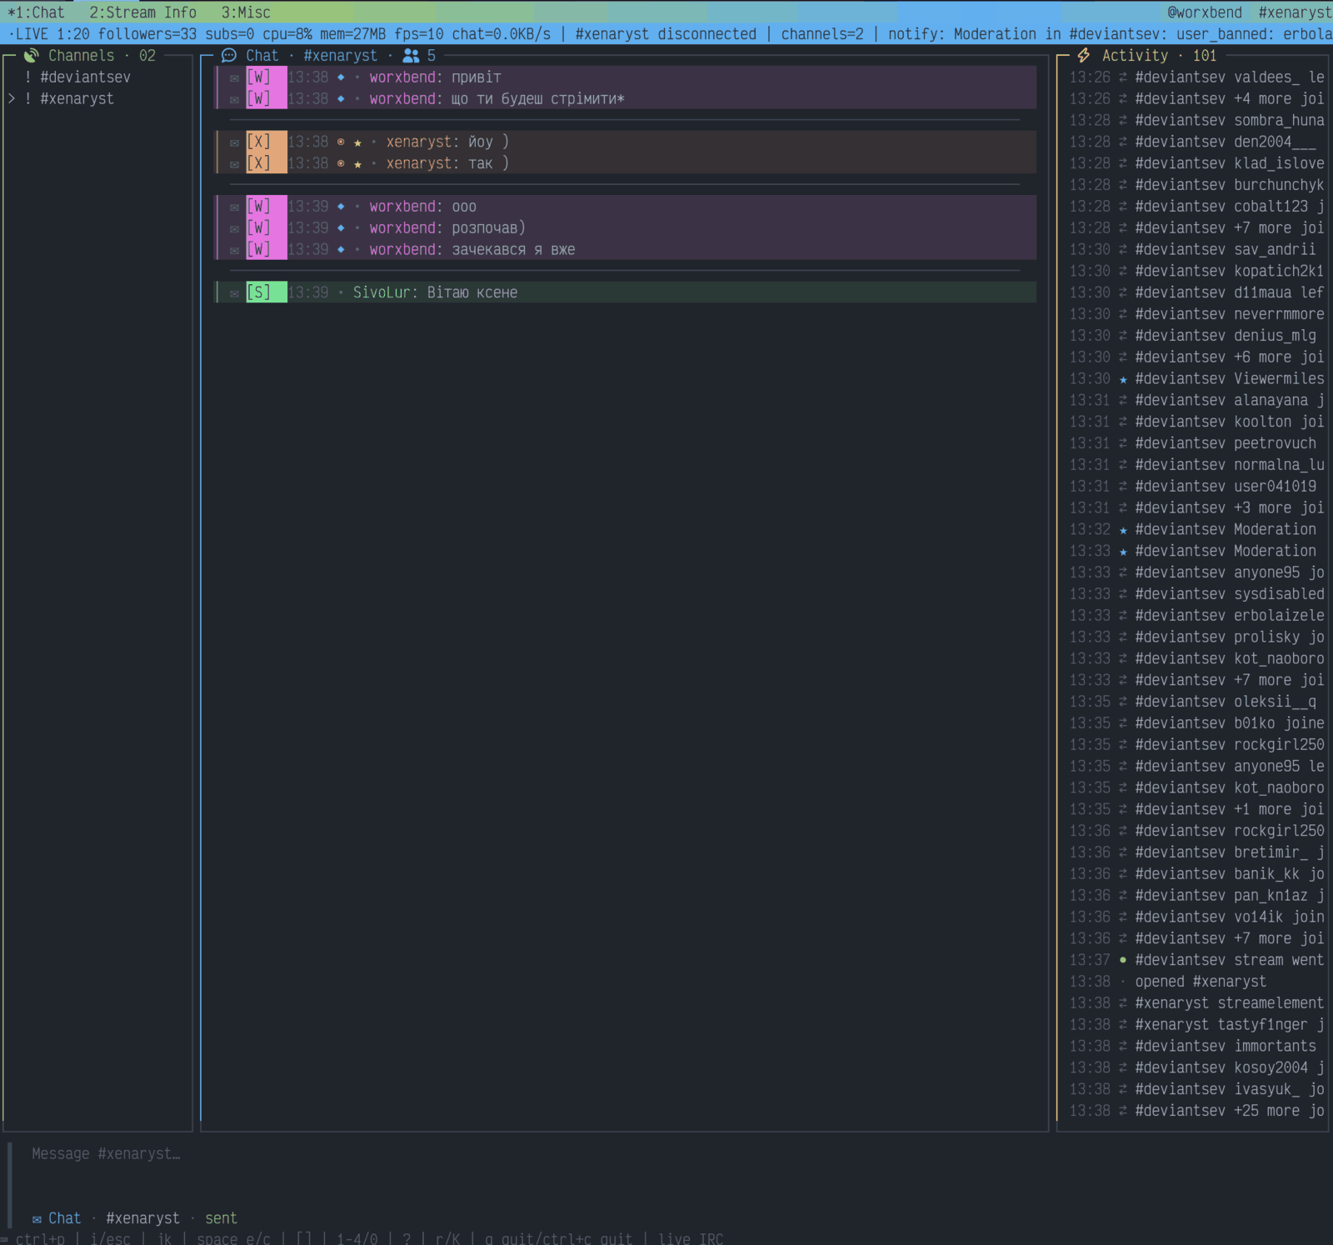Click the 'channels=2' status entry
1333x1245 pixels.
(x=822, y=34)
